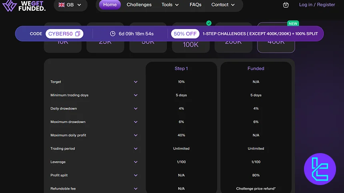Image resolution: width=344 pixels, height=193 pixels.
Task: Go to the Home tab
Action: click(110, 5)
